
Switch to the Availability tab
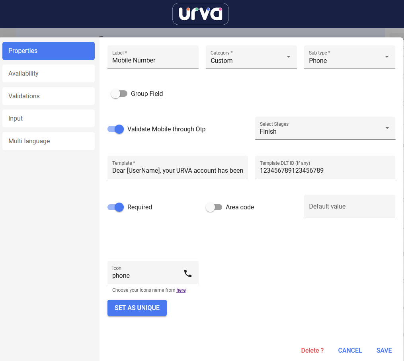(49, 73)
